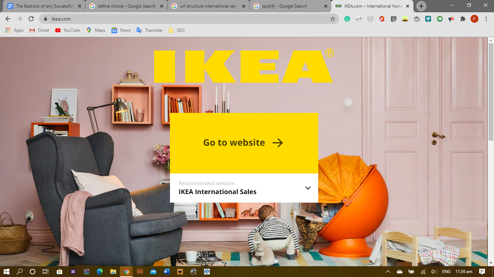
Task: Open Task View on taskbar
Action: (46, 272)
